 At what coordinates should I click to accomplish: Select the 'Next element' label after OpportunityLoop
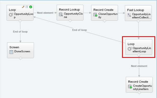pos(45,13)
